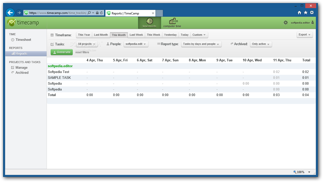
Task: Click the Reports | TimeCamp browser tab
Action: tap(130, 13)
